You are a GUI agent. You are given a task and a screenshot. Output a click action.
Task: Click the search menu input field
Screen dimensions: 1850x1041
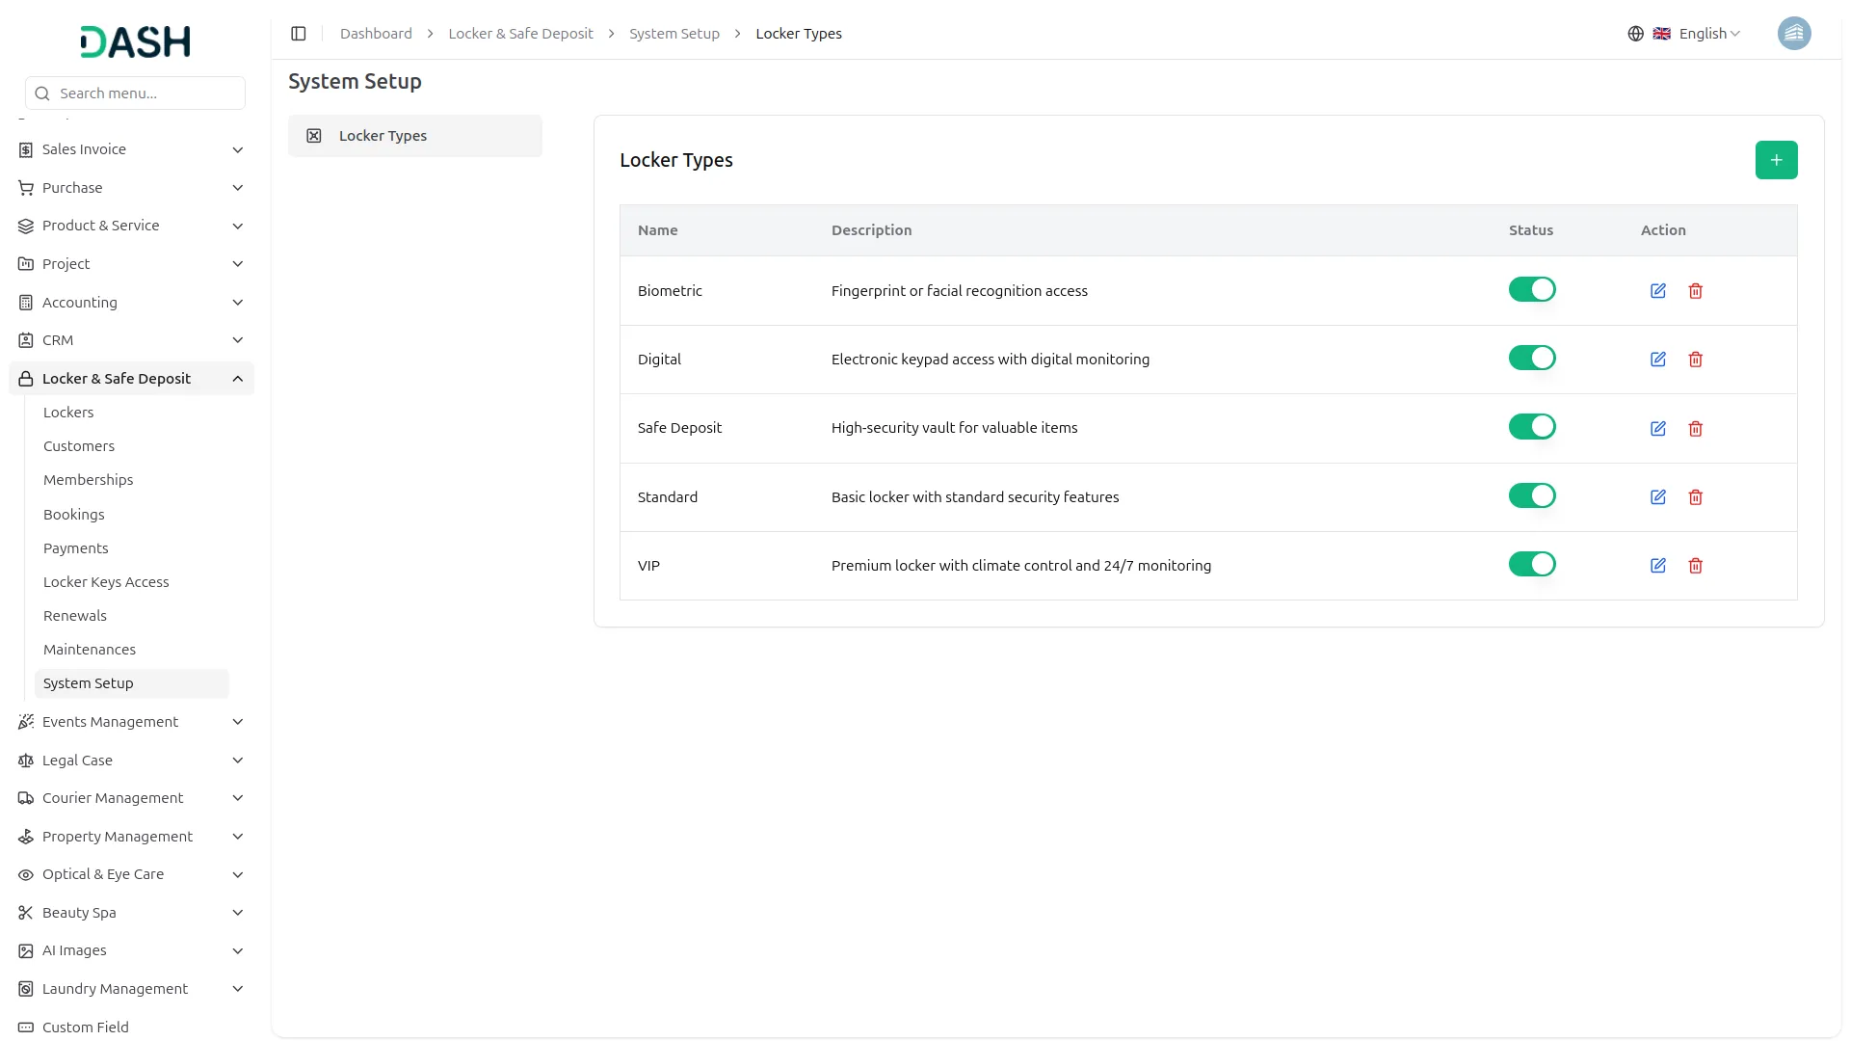tap(135, 93)
